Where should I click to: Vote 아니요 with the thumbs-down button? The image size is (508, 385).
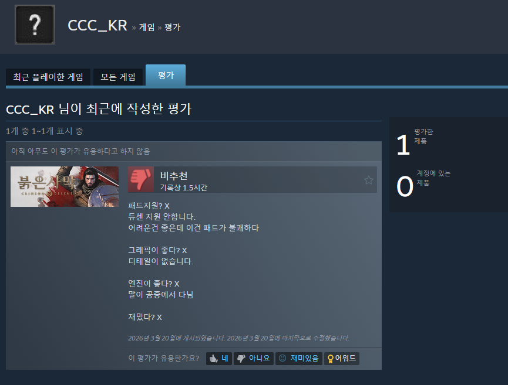click(254, 359)
